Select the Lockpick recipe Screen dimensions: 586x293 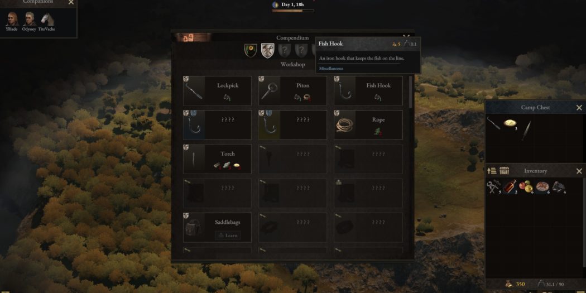(x=217, y=90)
